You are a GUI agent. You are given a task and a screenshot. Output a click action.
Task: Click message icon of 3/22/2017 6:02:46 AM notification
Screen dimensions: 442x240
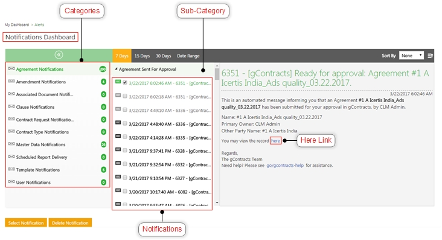(x=118, y=82)
